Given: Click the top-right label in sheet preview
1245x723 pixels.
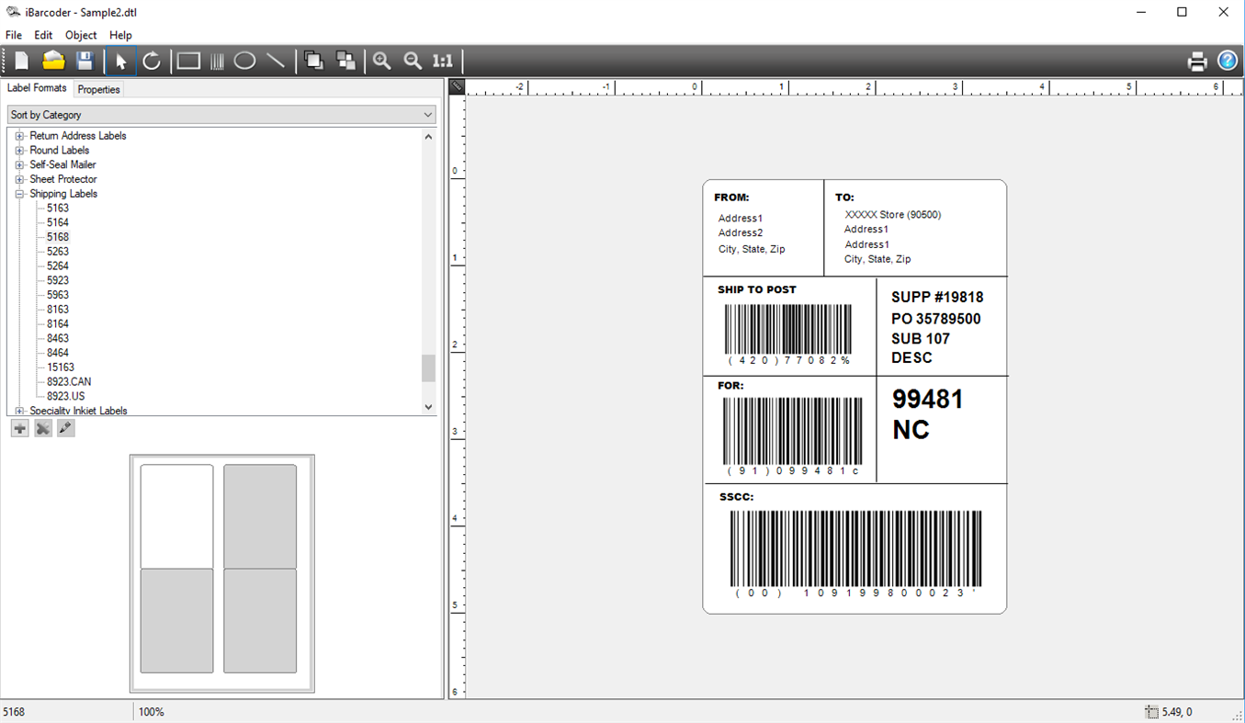Looking at the screenshot, I should (260, 516).
